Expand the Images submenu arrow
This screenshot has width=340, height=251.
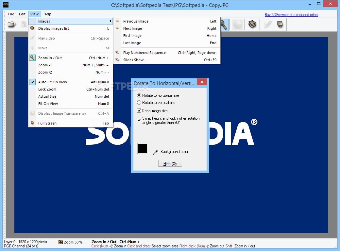(110, 21)
